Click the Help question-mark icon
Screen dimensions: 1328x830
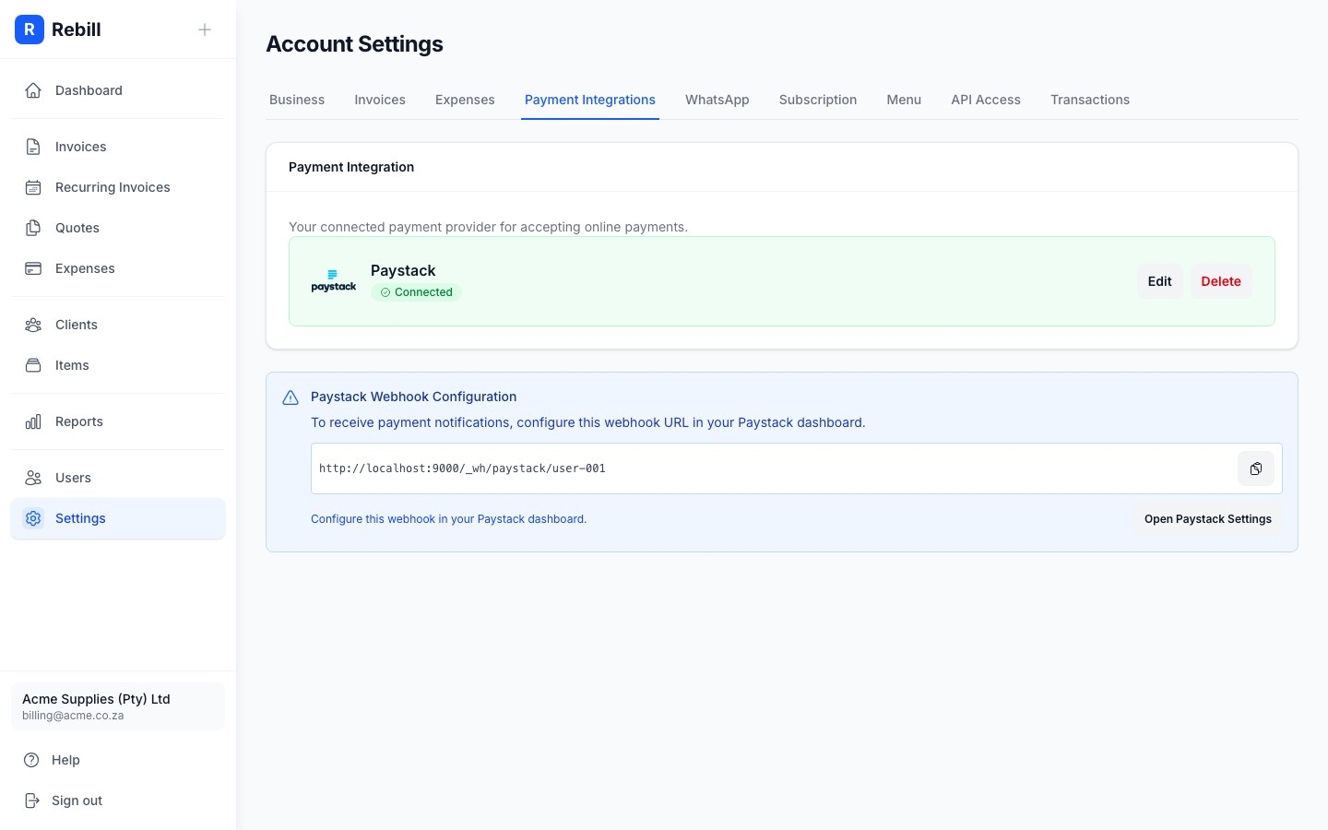(33, 759)
